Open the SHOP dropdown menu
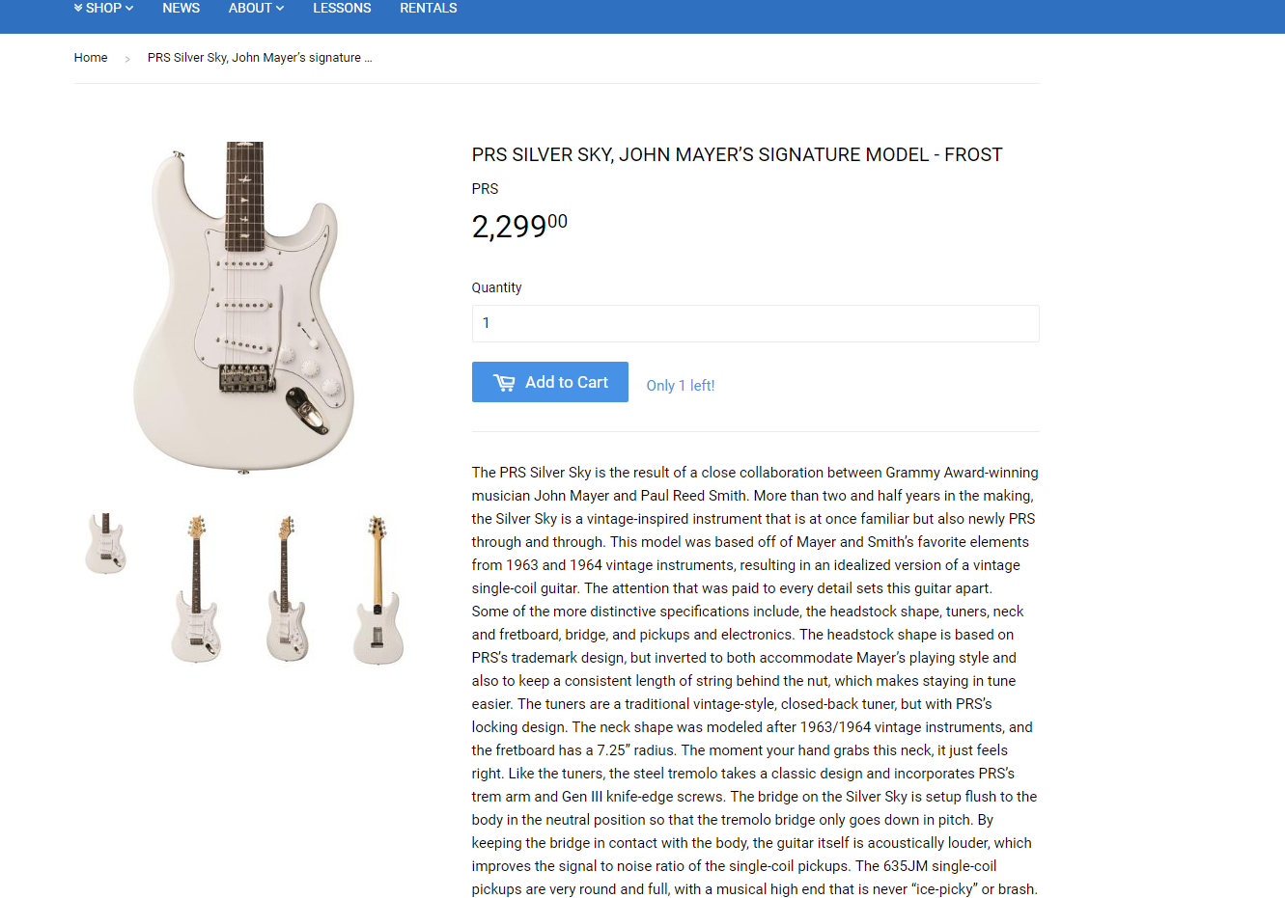Screen dimensions: 1285x898 coord(103,8)
